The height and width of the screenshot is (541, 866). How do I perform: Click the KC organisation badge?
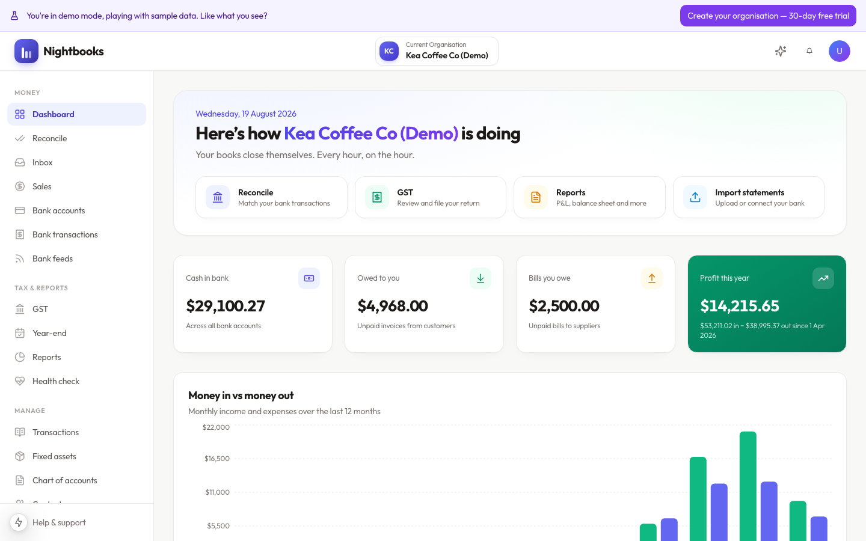click(x=389, y=51)
